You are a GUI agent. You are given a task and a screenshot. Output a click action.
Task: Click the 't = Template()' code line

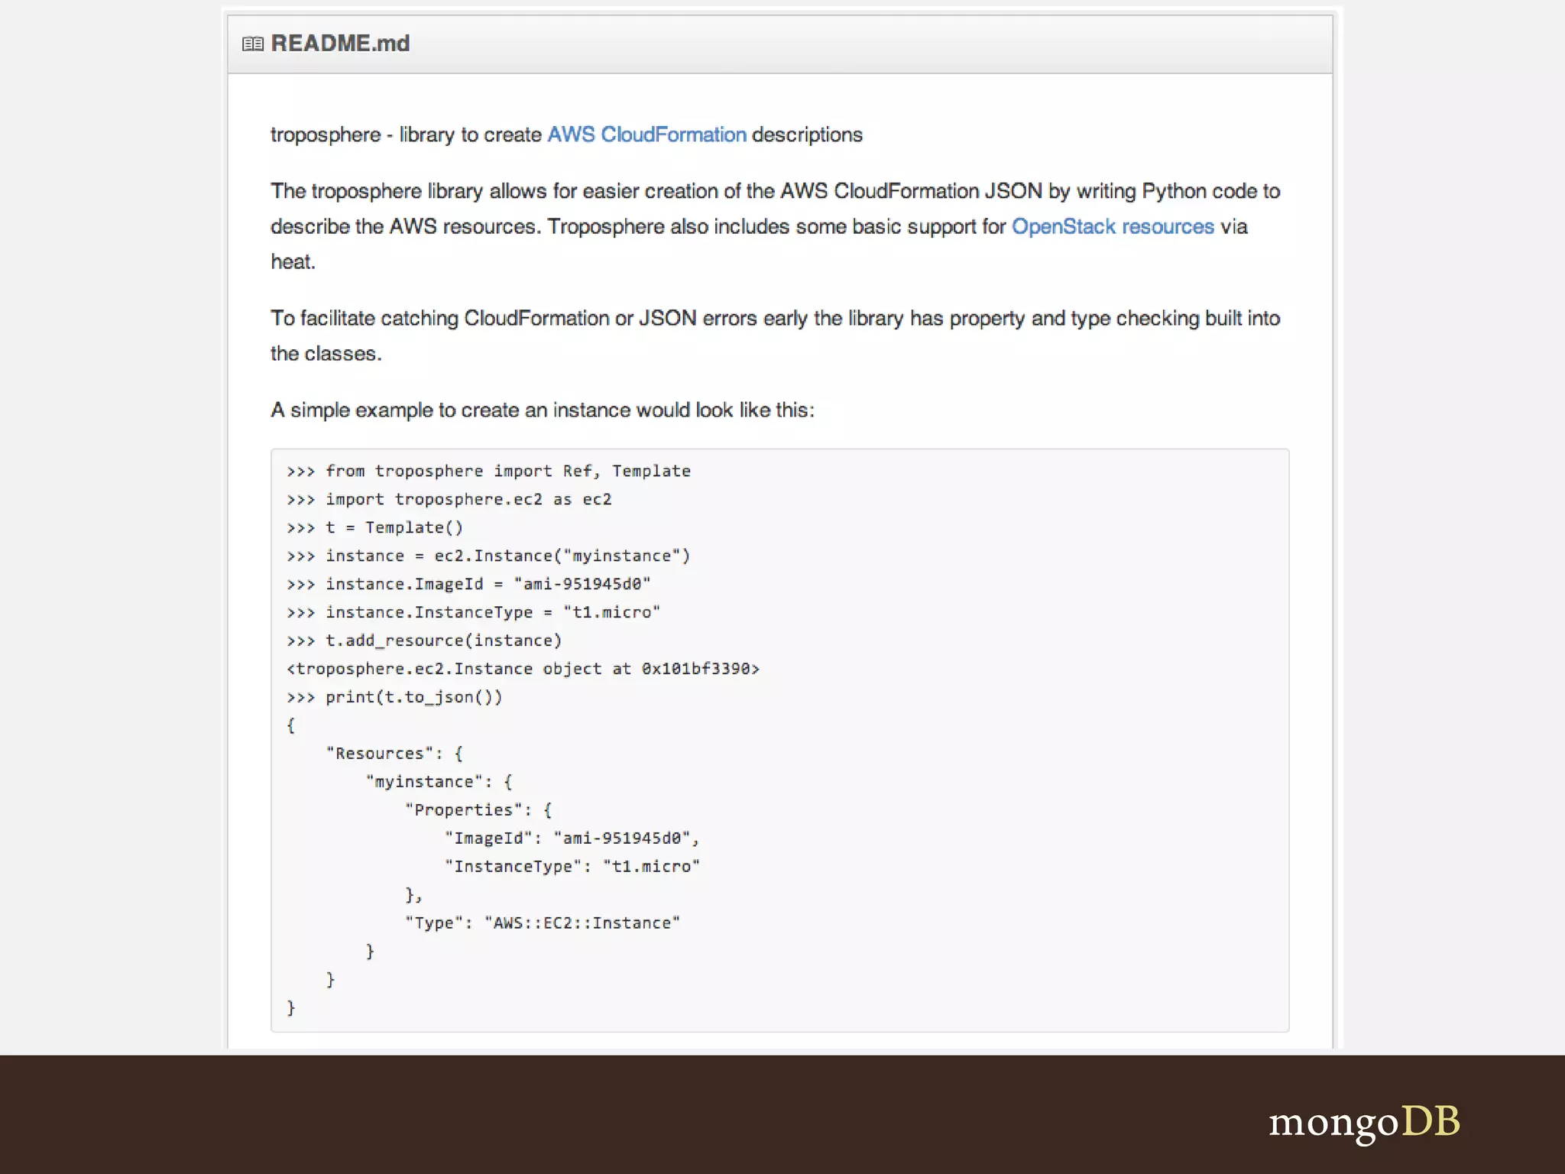tap(375, 527)
